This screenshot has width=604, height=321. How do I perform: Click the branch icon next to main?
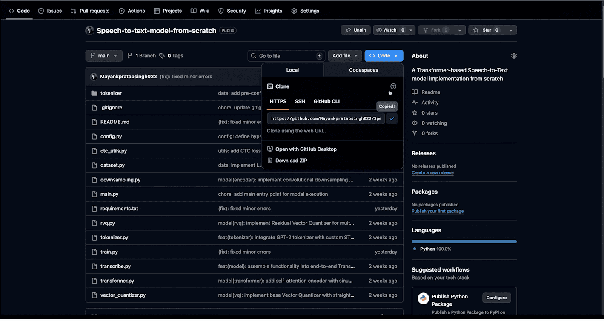pyautogui.click(x=92, y=55)
